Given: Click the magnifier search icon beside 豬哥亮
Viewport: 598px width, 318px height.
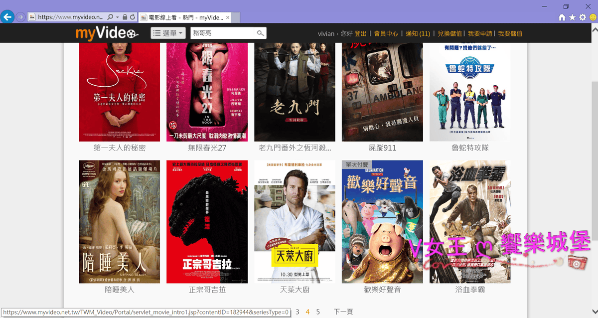Looking at the screenshot, I should (260, 33).
